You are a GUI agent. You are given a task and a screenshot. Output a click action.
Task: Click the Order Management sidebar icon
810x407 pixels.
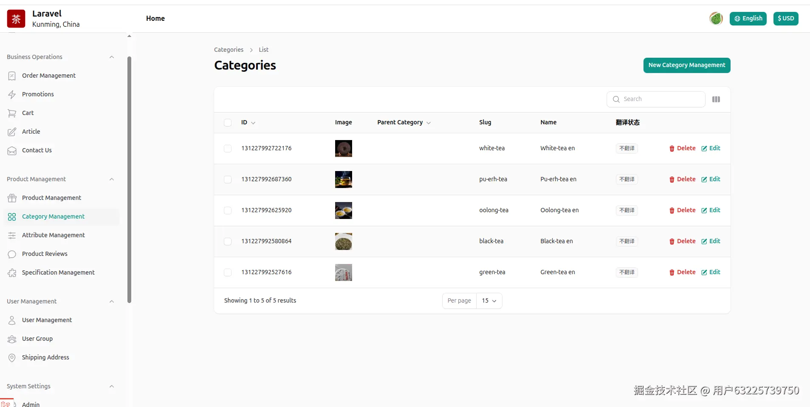coord(12,76)
